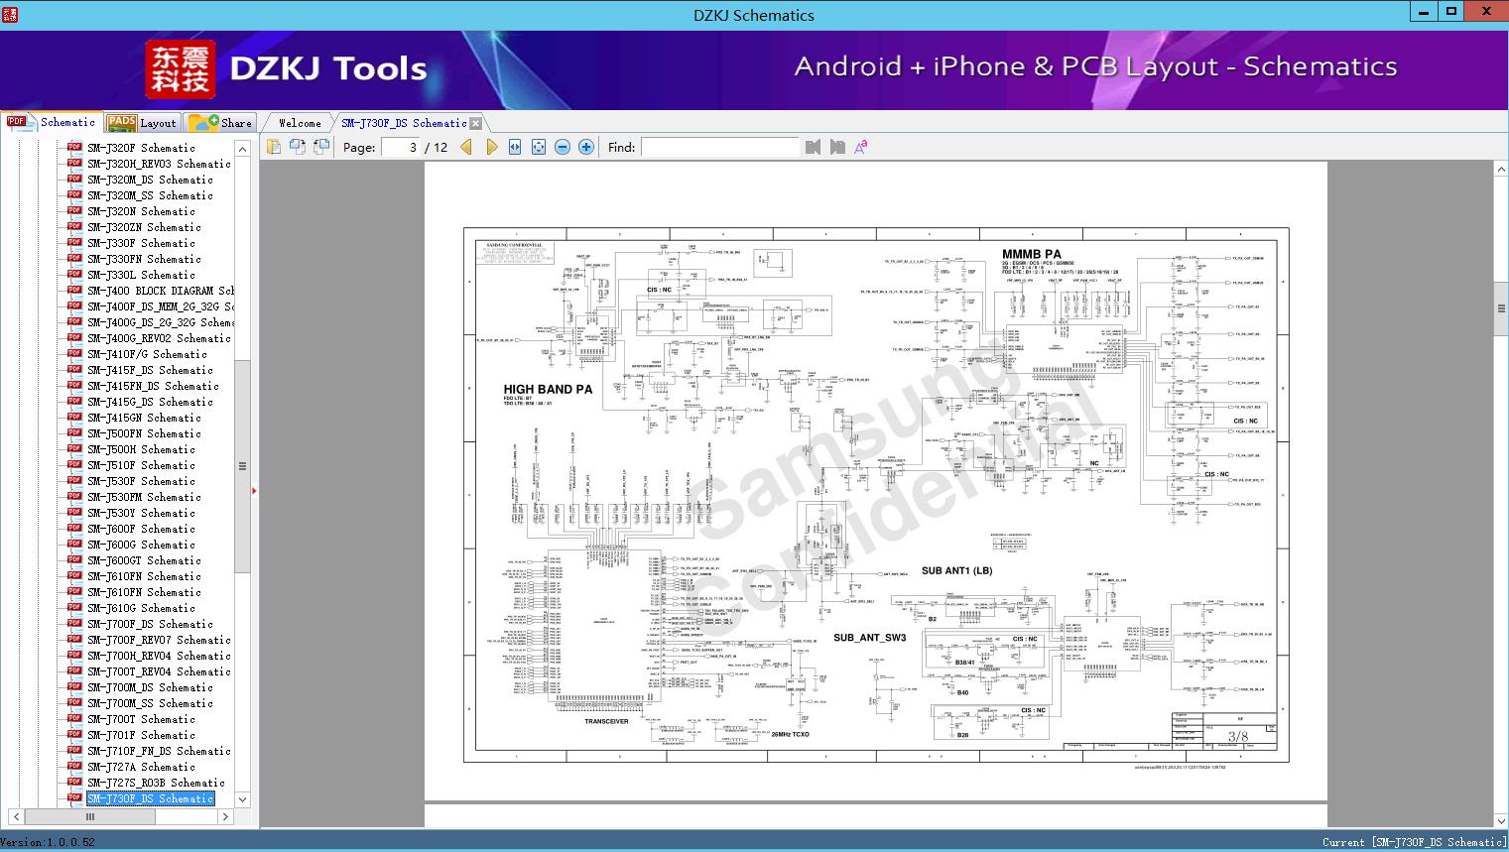Click Version 1.0.0.52 in status bar
1509x852 pixels.
tap(49, 842)
